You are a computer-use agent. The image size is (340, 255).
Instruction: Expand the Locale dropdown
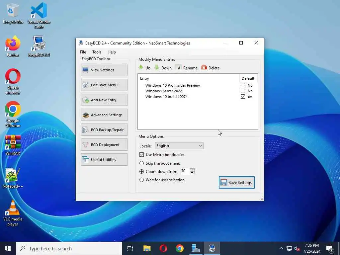[179, 146]
